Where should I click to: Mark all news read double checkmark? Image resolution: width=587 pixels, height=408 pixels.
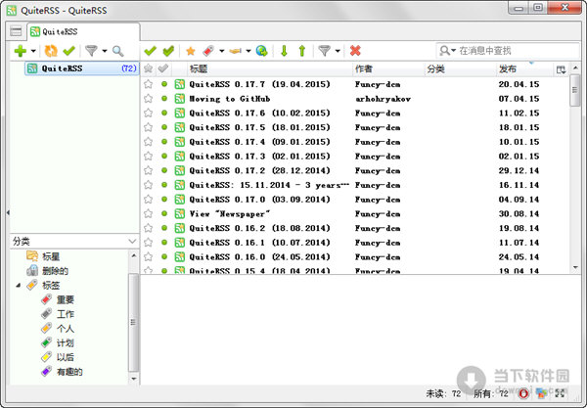click(x=168, y=51)
